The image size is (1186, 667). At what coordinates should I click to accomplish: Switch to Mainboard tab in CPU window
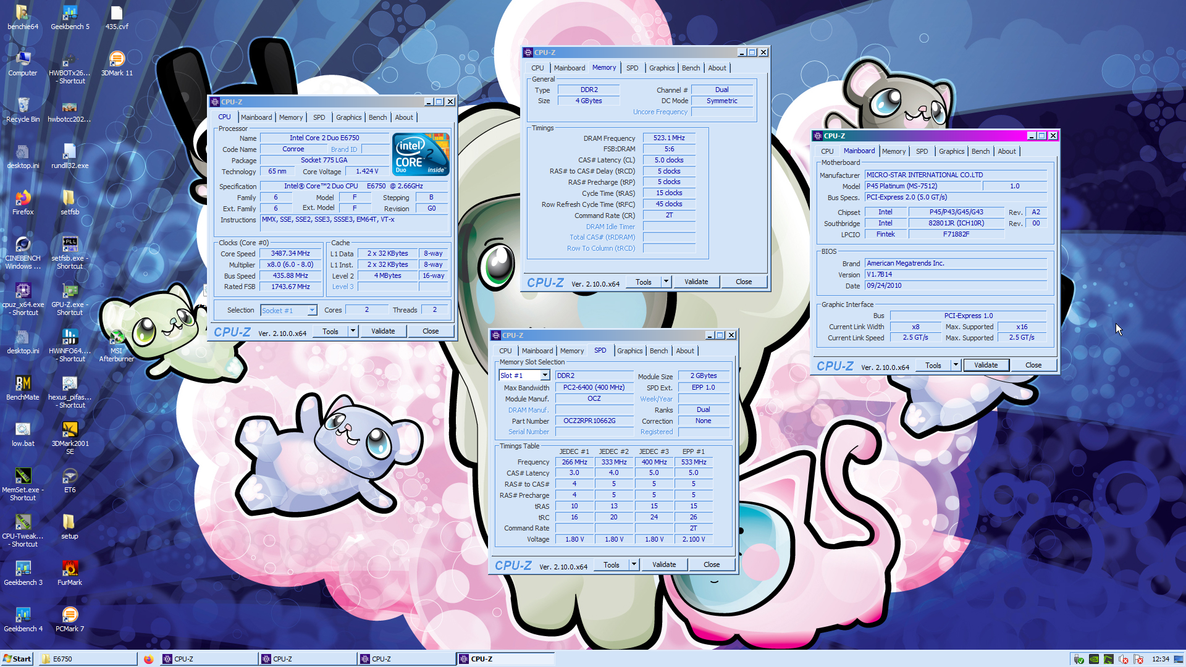click(256, 117)
